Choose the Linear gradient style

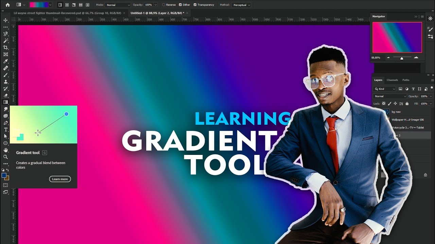[x=60, y=5]
